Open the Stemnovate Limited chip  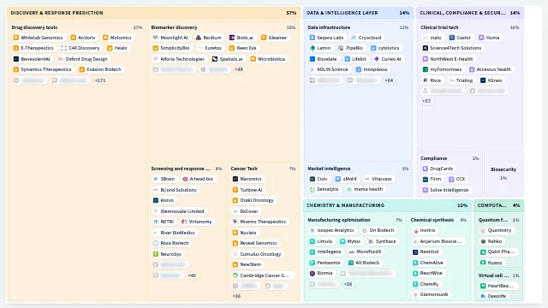[179, 211]
